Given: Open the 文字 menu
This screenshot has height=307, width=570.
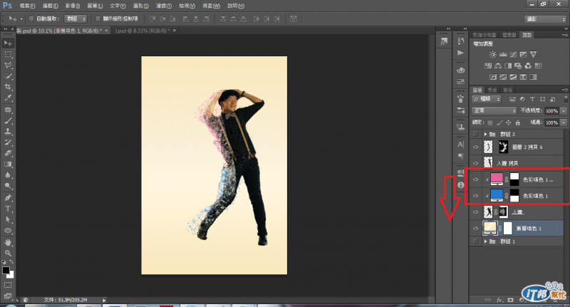Looking at the screenshot, I should 117,5.
